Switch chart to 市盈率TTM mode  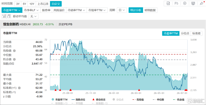pyautogui.click(x=171, y=33)
